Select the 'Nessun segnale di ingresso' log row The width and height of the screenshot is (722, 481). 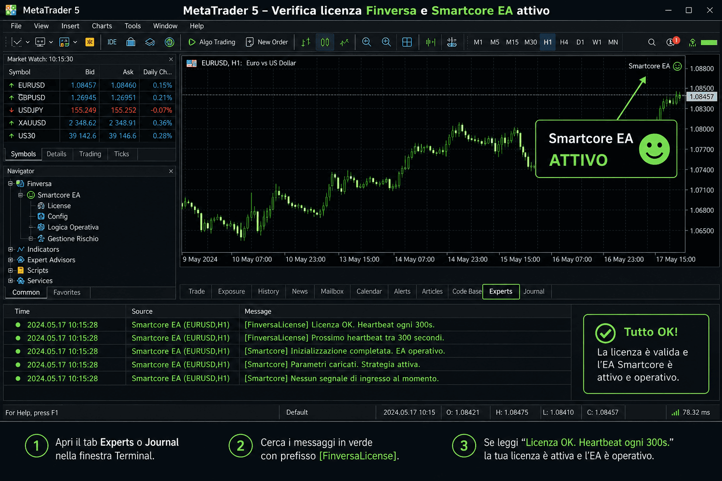click(x=287, y=379)
